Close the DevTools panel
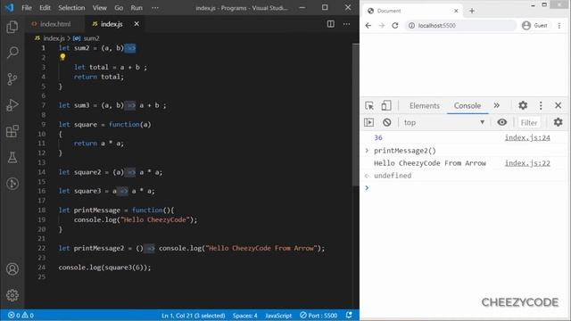 pos(558,105)
